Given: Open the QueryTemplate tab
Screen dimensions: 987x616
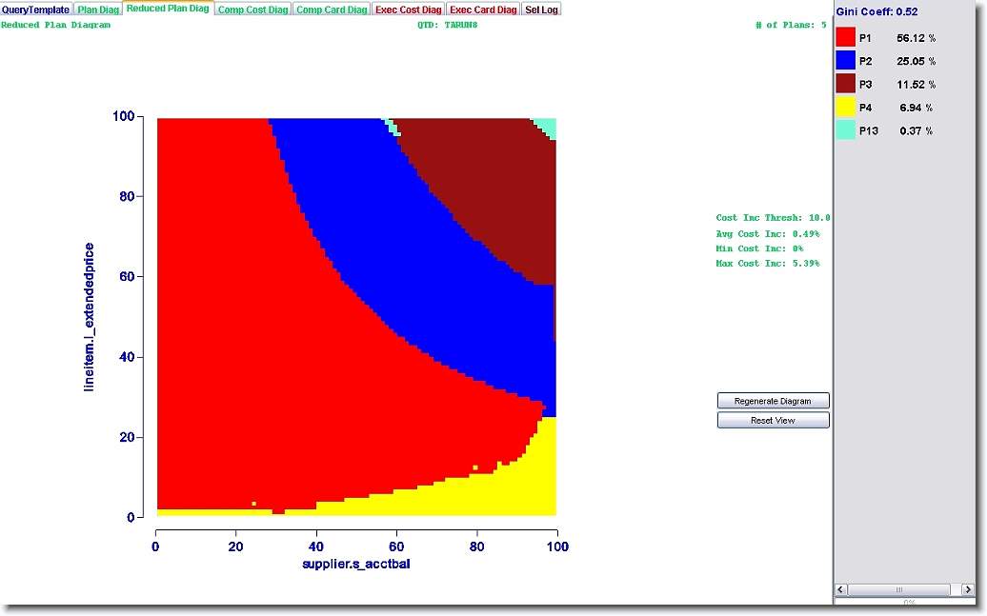Looking at the screenshot, I should (x=36, y=10).
